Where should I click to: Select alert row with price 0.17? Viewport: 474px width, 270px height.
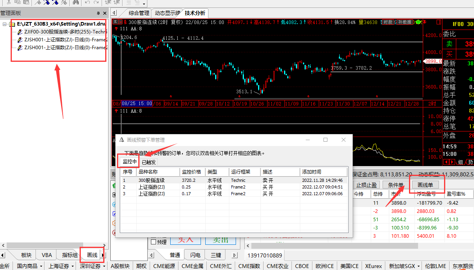coord(234,194)
